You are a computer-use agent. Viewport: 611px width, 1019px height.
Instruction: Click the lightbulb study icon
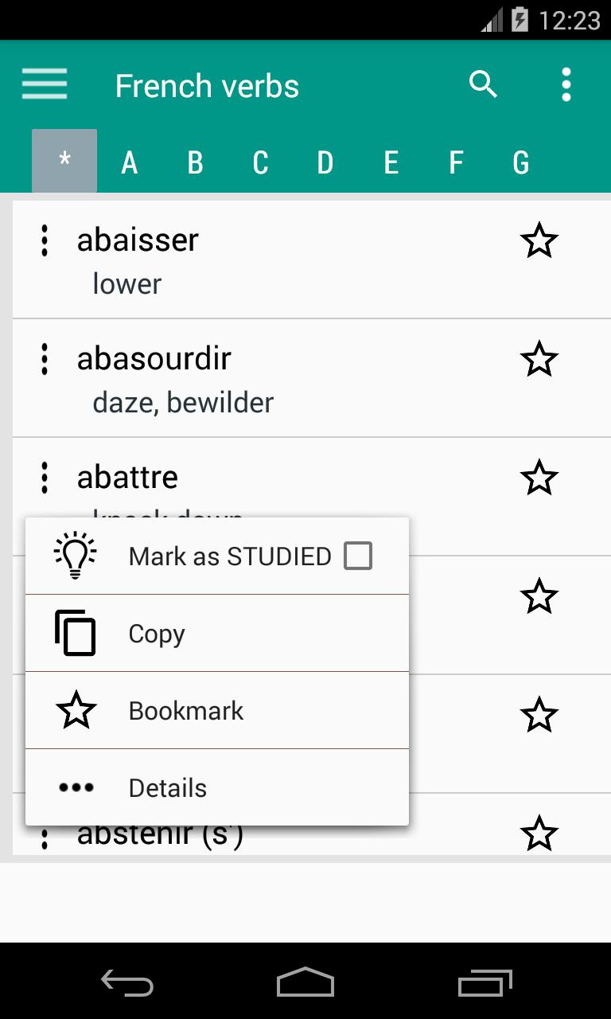click(x=76, y=556)
